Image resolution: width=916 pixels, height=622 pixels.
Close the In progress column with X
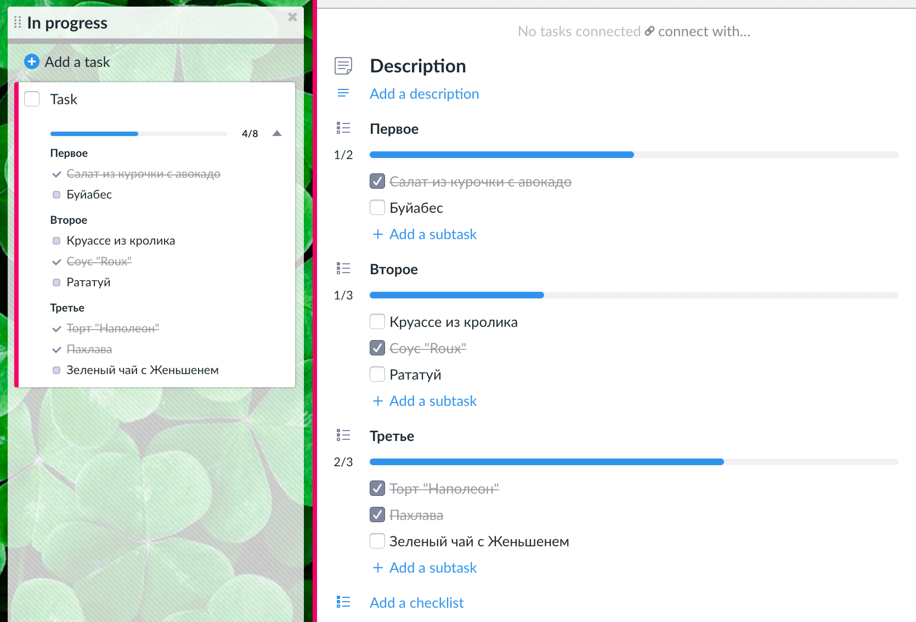pyautogui.click(x=292, y=17)
